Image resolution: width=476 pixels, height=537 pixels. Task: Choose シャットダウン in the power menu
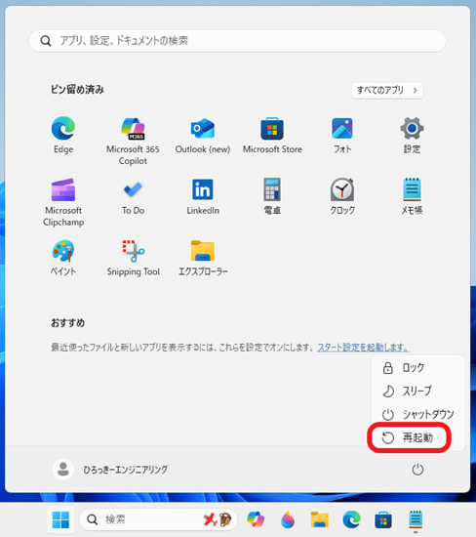(417, 414)
